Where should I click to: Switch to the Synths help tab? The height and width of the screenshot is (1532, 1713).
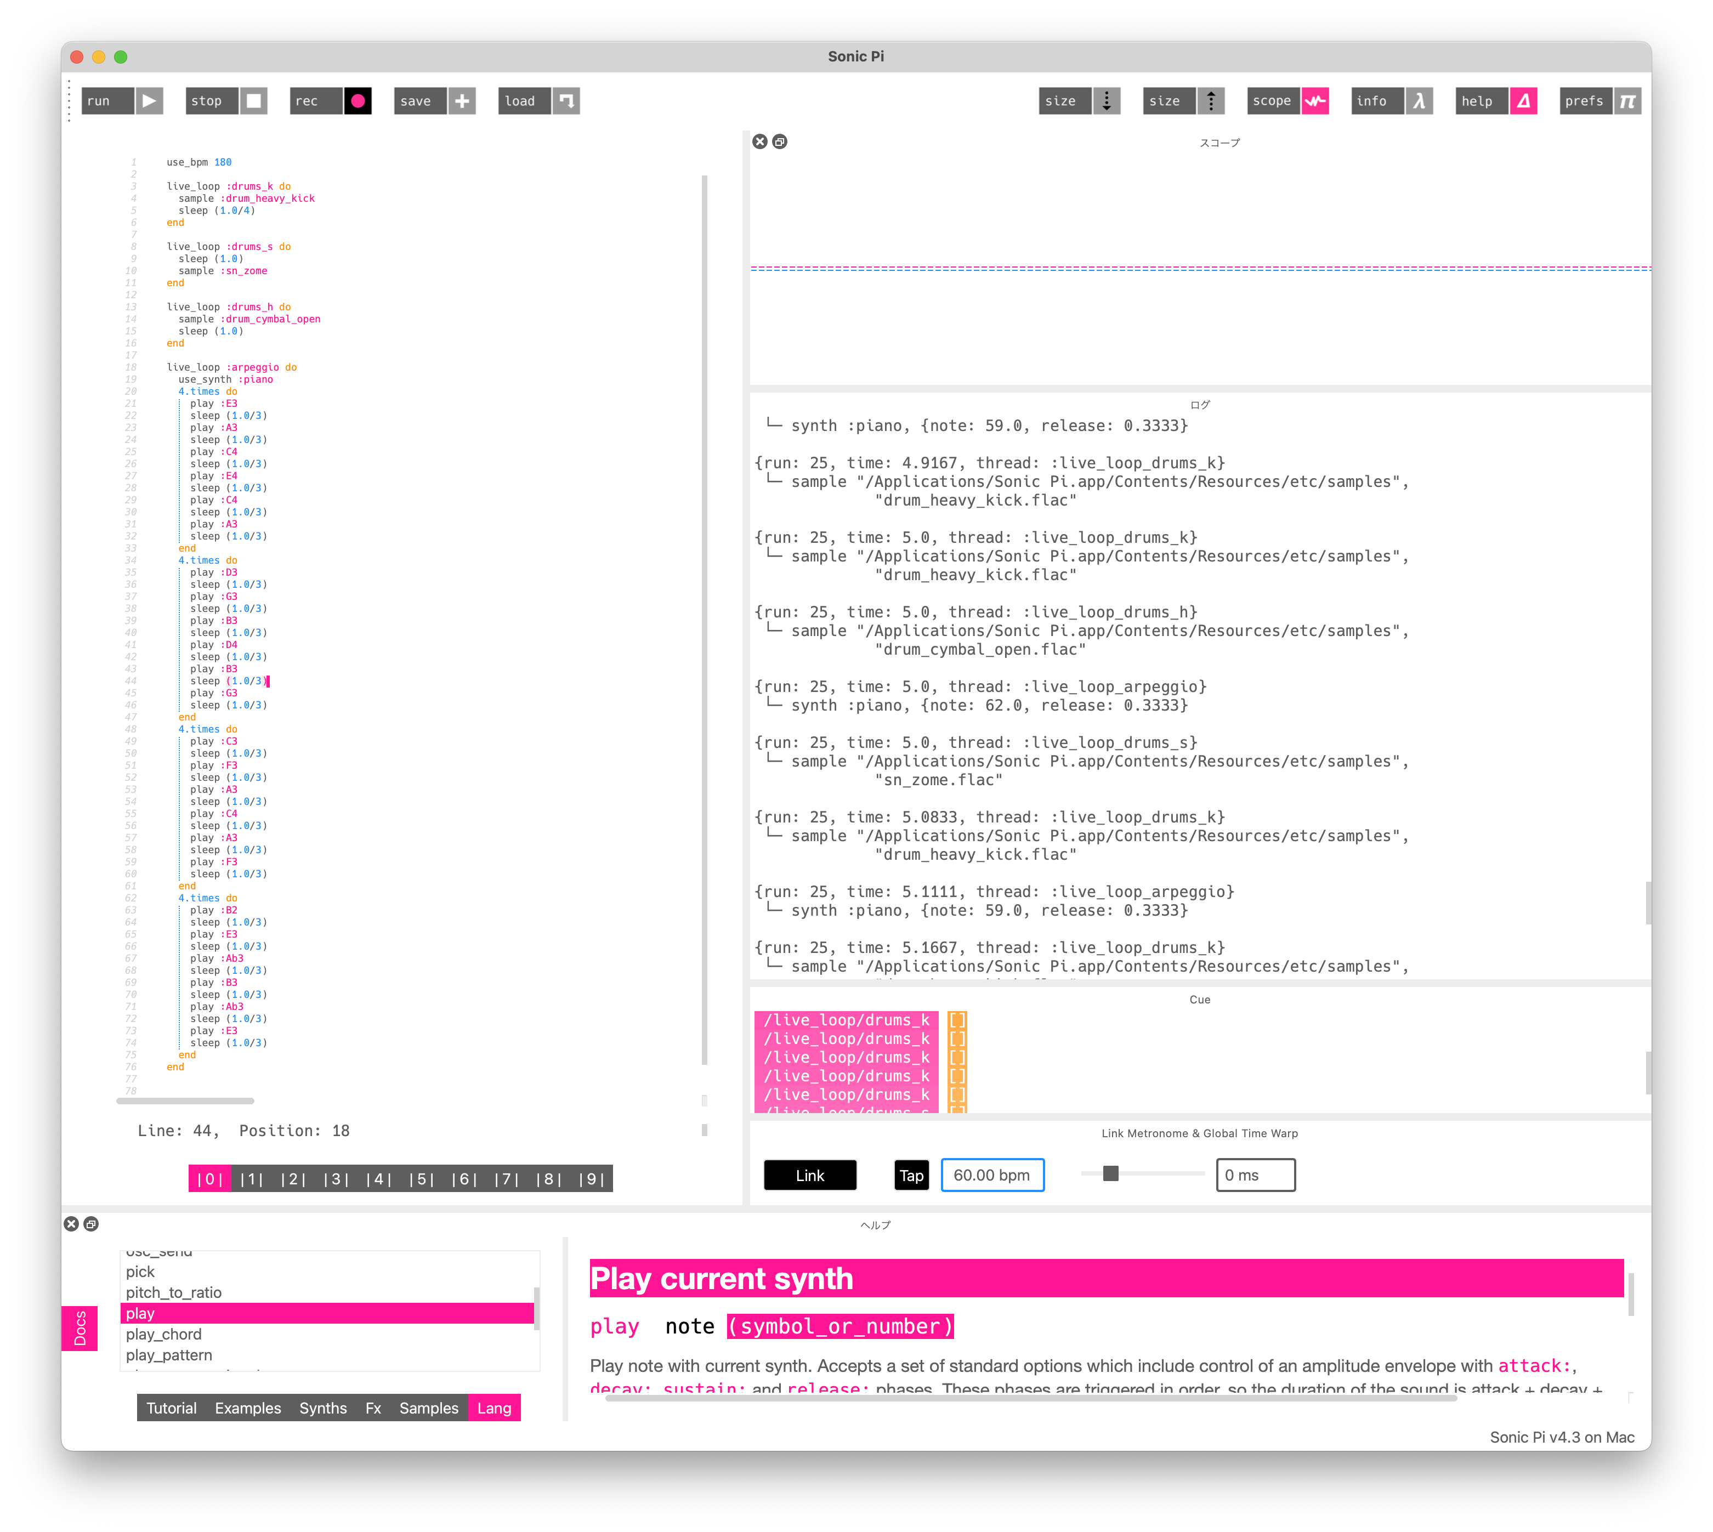click(322, 1408)
